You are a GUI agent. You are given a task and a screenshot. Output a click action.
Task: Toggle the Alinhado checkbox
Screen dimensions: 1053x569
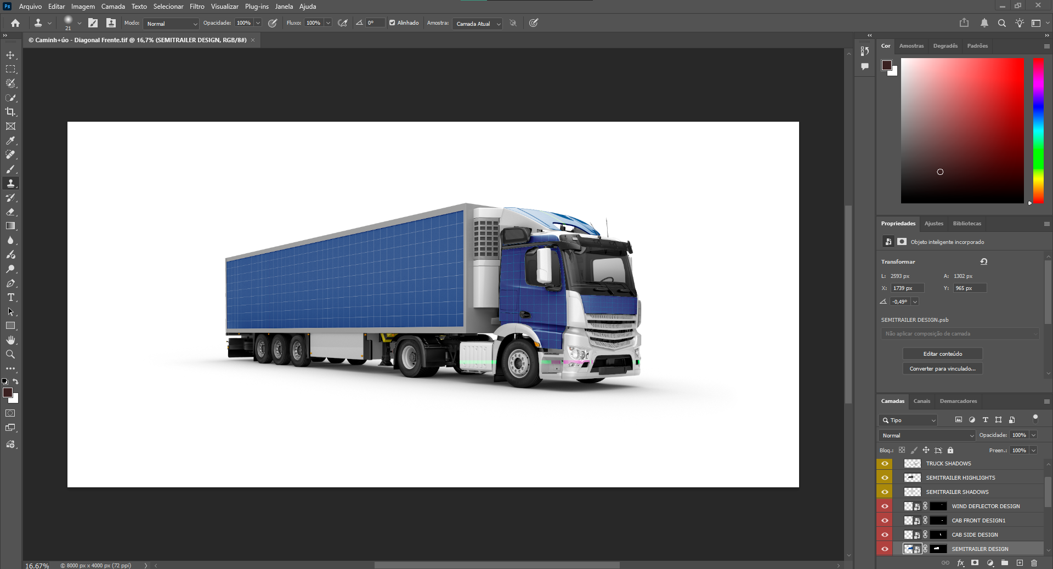[x=392, y=23]
